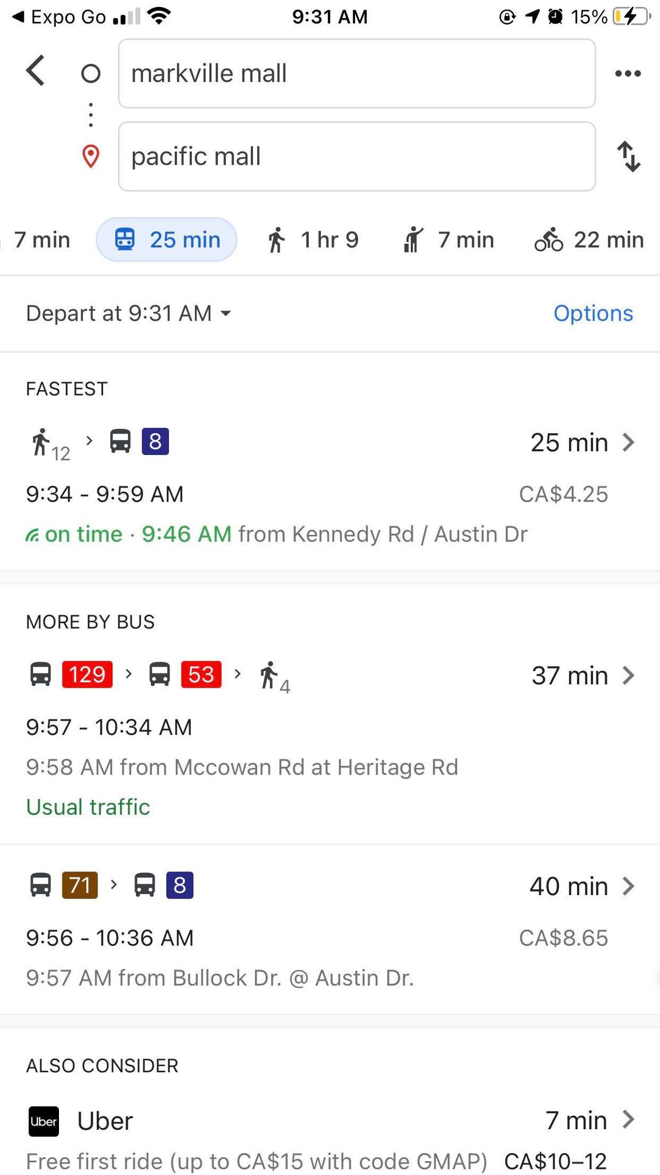Image resolution: width=660 pixels, height=1175 pixels.
Task: Open the three-dot more options menu
Action: pyautogui.click(x=628, y=73)
